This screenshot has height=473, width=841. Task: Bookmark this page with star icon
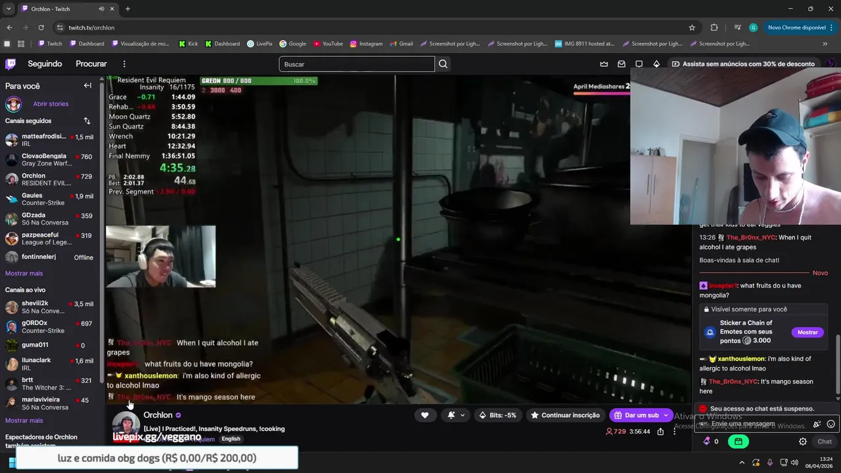692,28
